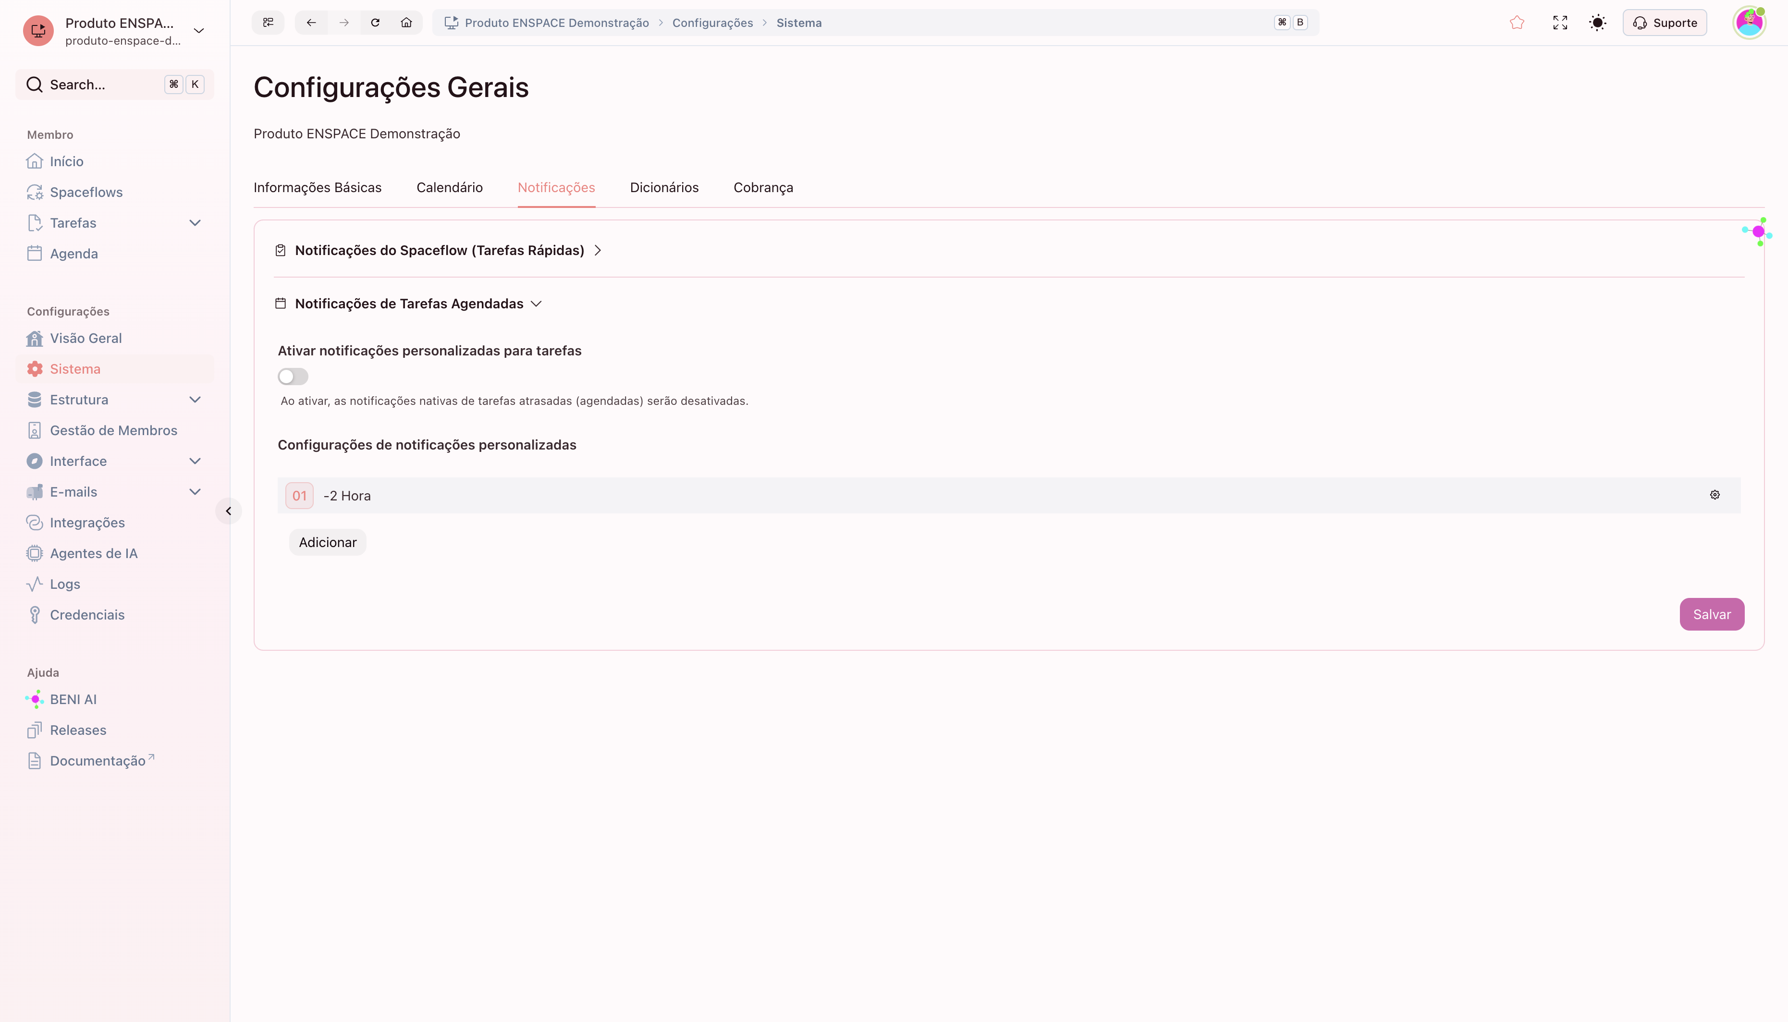Switch theme using the sun icon
This screenshot has height=1022, width=1788.
[x=1598, y=23]
